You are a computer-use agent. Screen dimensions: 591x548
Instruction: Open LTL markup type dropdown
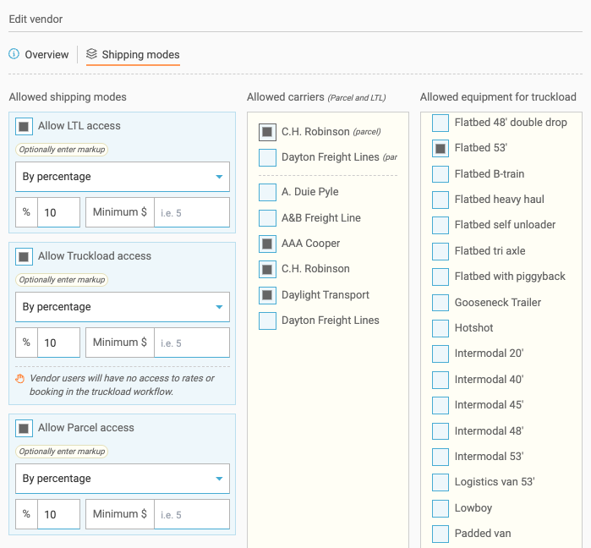[123, 177]
